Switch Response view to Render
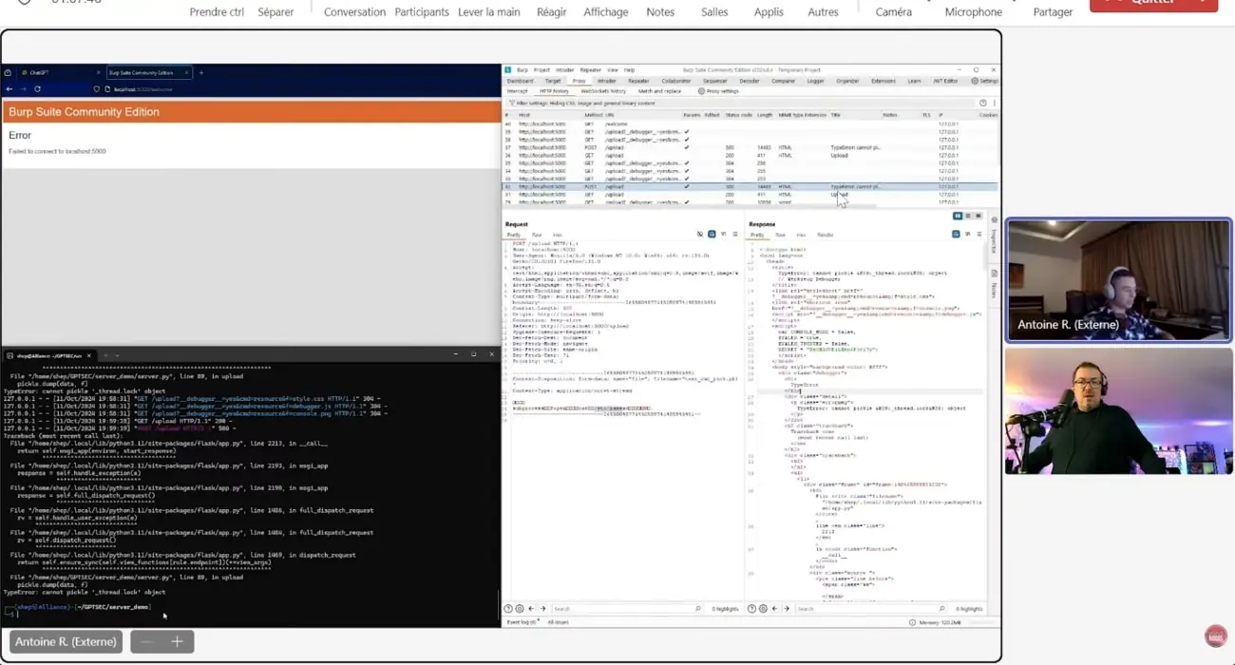The width and height of the screenshot is (1235, 665). coord(826,235)
